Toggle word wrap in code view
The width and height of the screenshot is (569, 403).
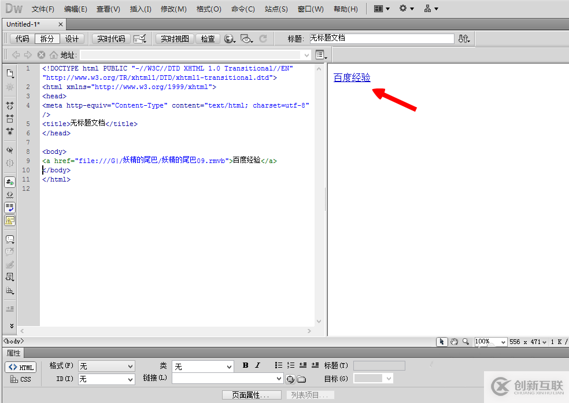click(x=10, y=208)
